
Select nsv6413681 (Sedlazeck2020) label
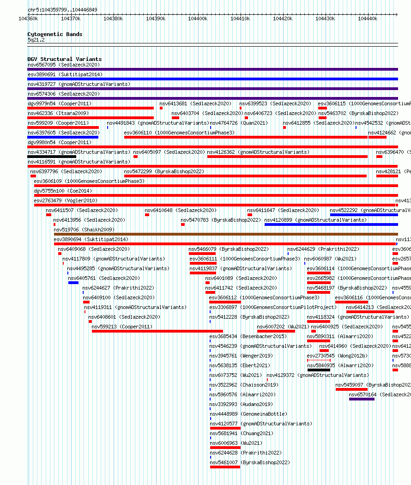click(195, 103)
